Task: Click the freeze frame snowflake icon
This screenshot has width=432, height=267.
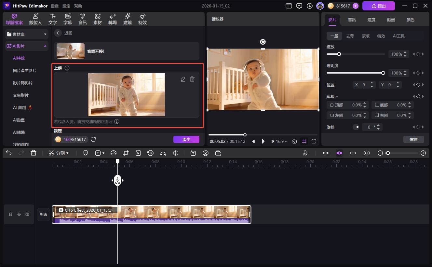Action: point(175,153)
